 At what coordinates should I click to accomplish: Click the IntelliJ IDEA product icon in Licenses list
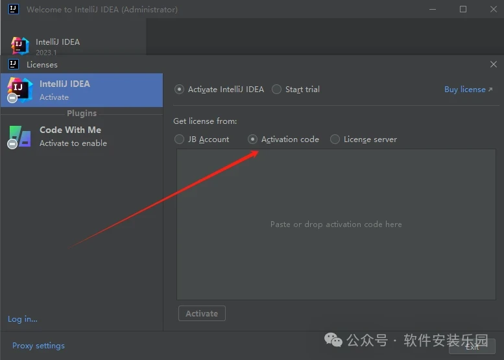click(x=19, y=90)
